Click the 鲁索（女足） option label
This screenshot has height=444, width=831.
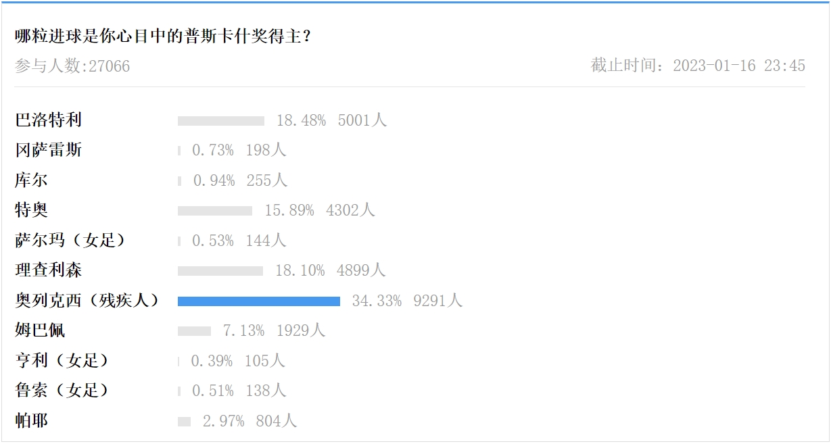click(x=62, y=390)
